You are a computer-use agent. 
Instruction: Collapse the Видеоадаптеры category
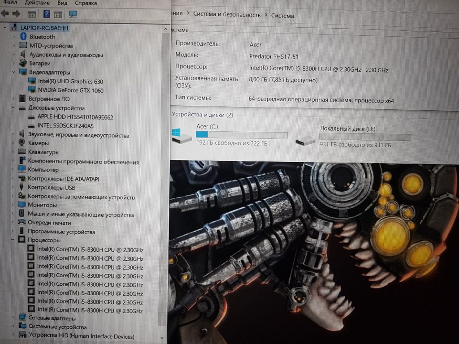[x=13, y=72]
